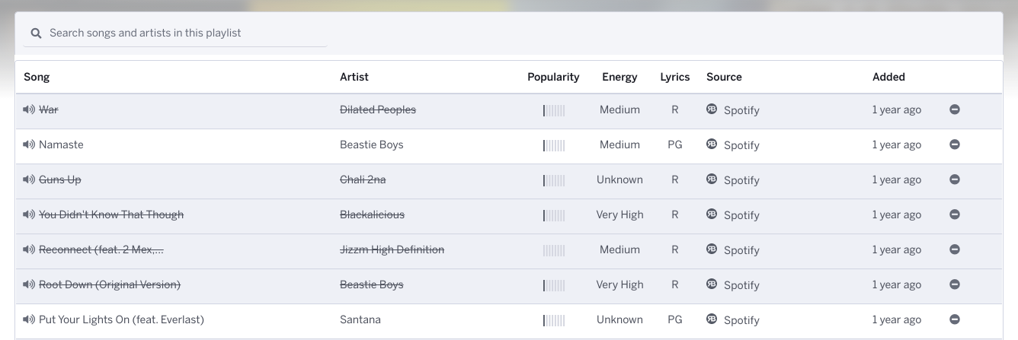This screenshot has height=340, width=1018.
Task: Play preview of the song War
Action: [29, 110]
